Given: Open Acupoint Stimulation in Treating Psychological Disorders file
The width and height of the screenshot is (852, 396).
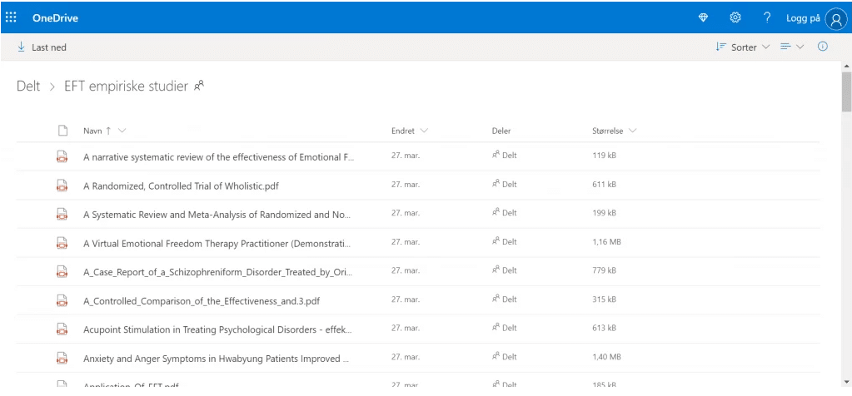Looking at the screenshot, I should coord(218,329).
